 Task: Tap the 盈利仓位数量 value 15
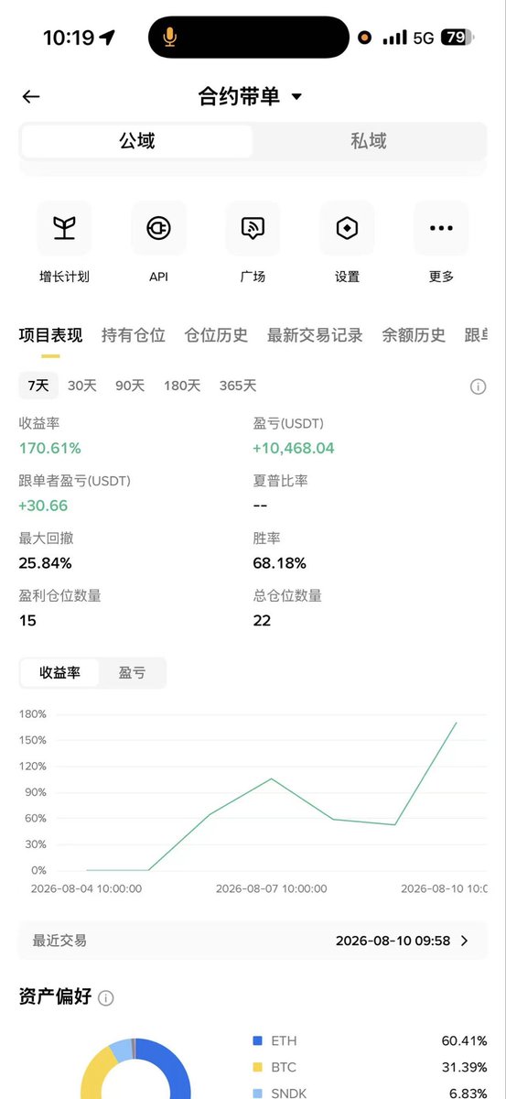pyautogui.click(x=27, y=620)
